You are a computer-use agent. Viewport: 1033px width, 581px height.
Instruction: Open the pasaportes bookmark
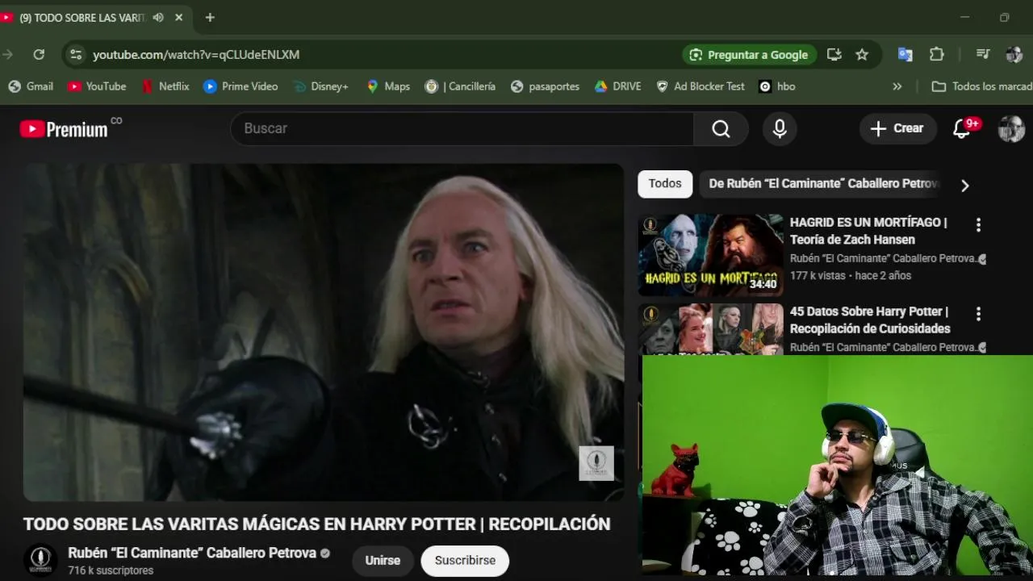tap(545, 86)
